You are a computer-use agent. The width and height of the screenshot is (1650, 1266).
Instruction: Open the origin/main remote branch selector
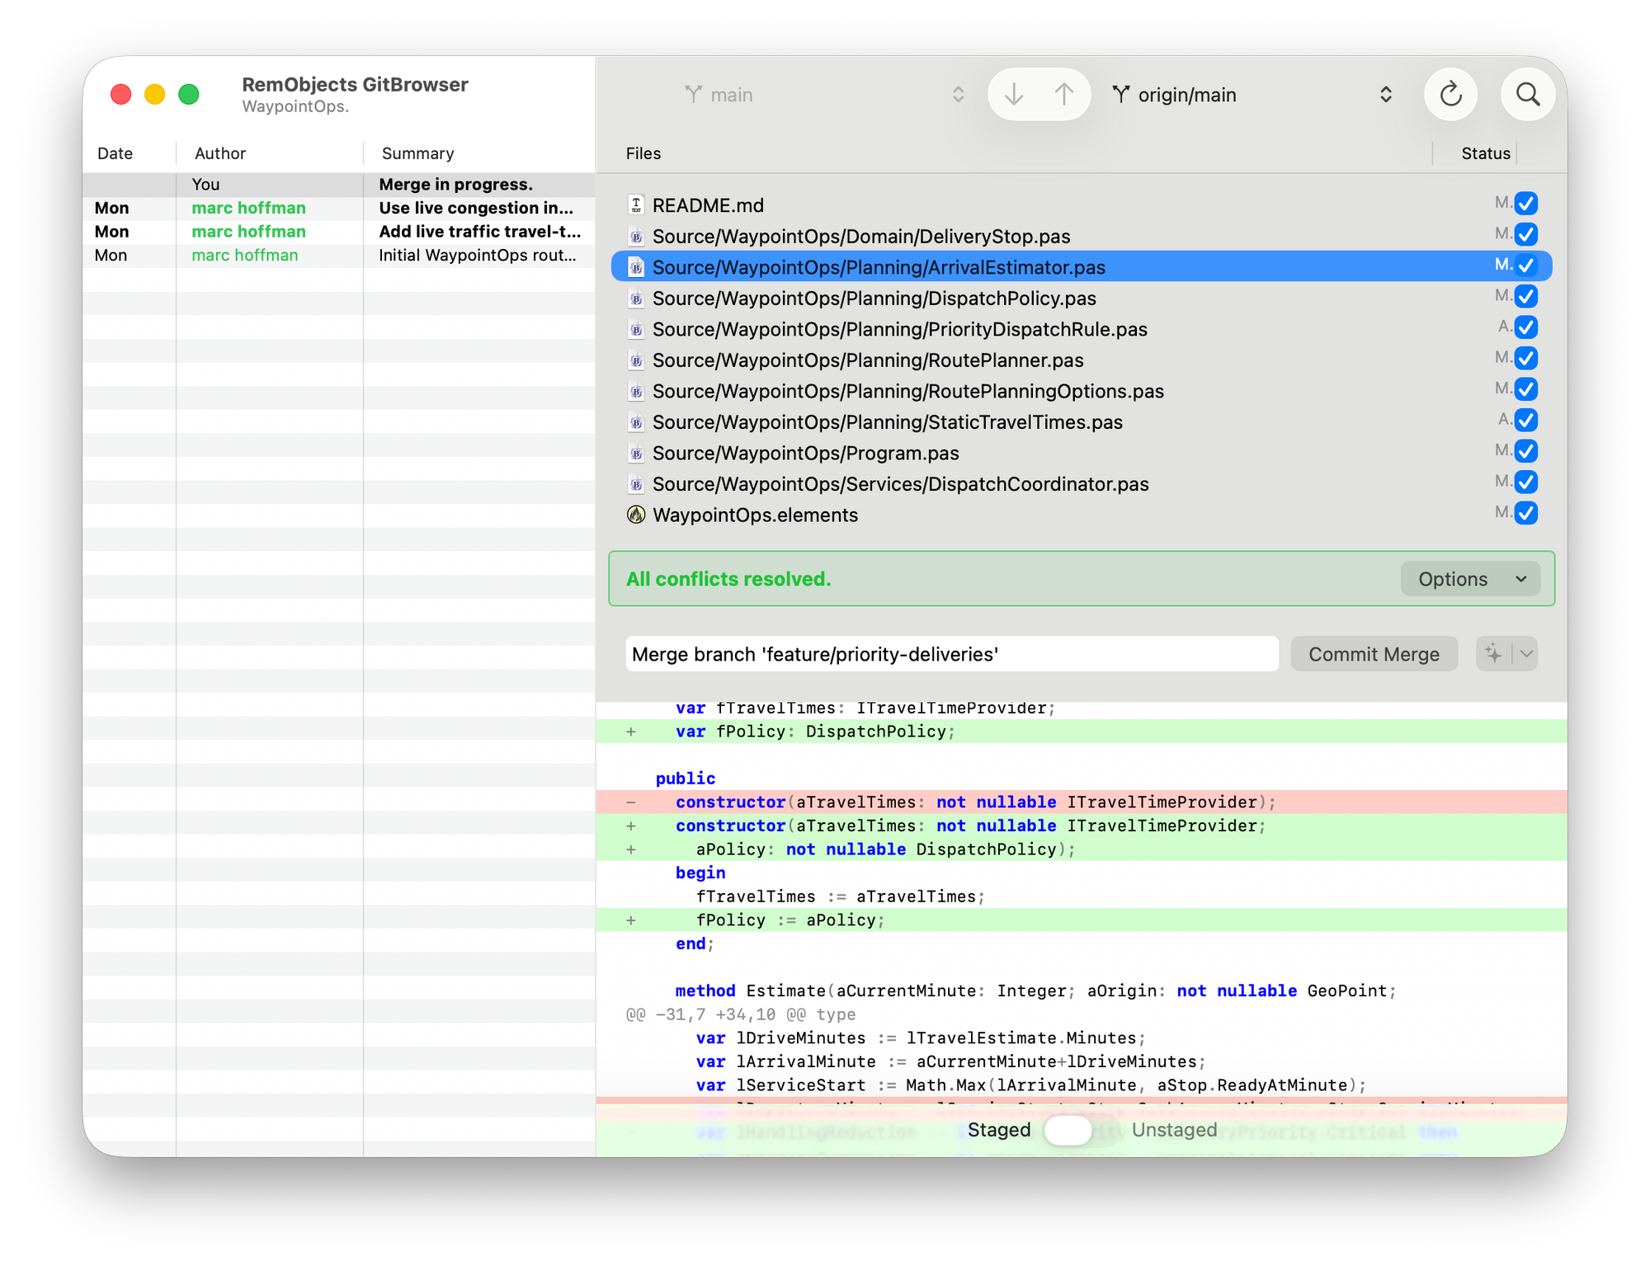click(x=1252, y=95)
